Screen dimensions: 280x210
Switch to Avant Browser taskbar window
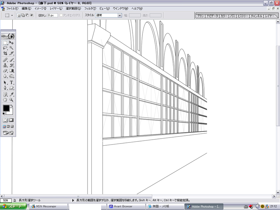coord(126,206)
